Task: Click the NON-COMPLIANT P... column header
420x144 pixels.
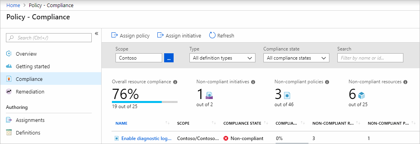Action: coord(388,123)
